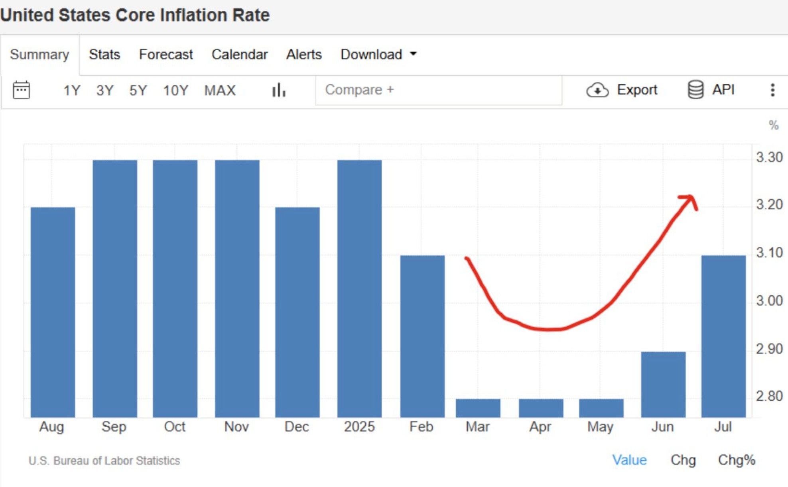The image size is (788, 487).
Task: Switch display to Chg% values
Action: (x=737, y=459)
